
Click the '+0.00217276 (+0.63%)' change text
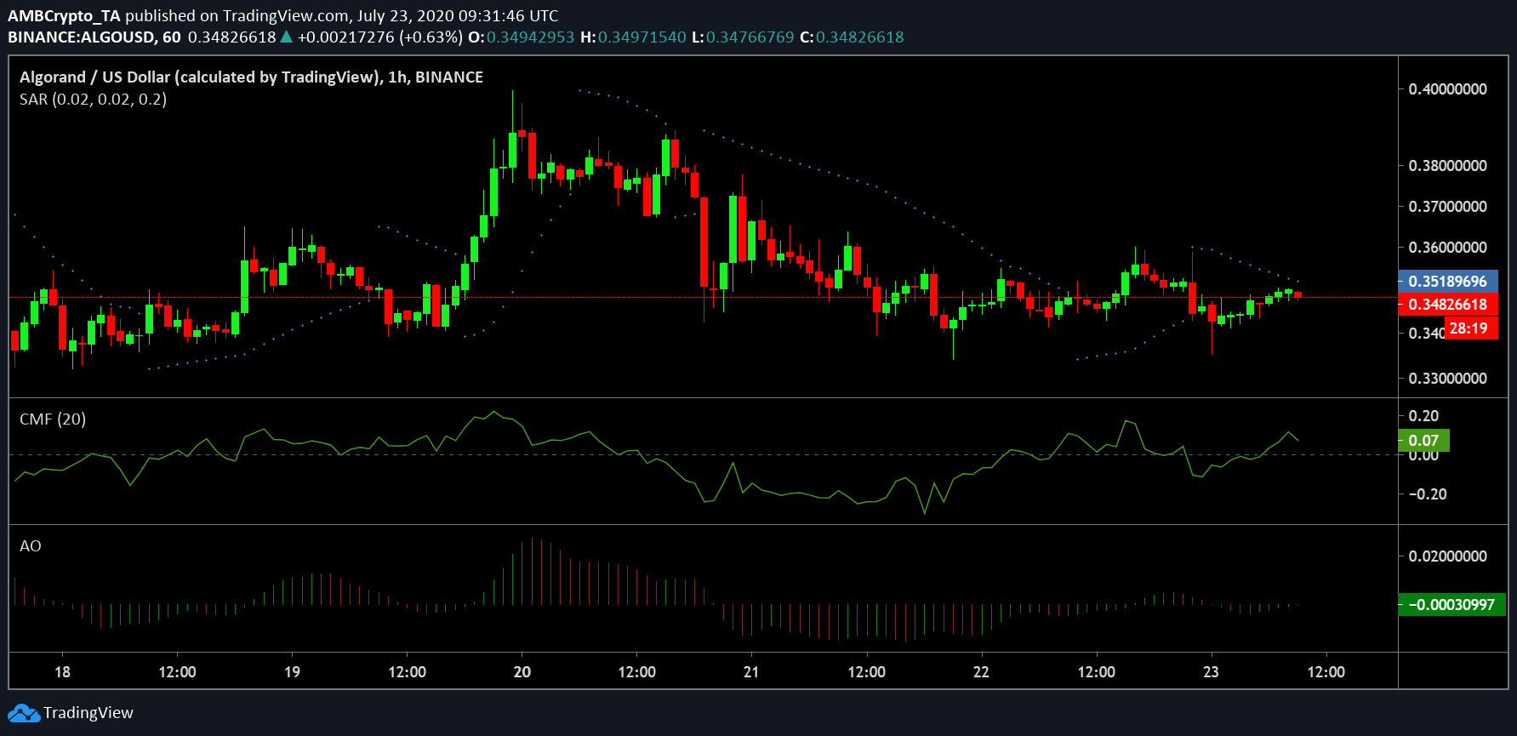coord(380,37)
